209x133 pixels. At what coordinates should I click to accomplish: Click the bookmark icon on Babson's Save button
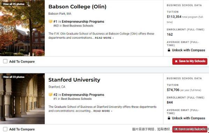[x=176, y=61]
